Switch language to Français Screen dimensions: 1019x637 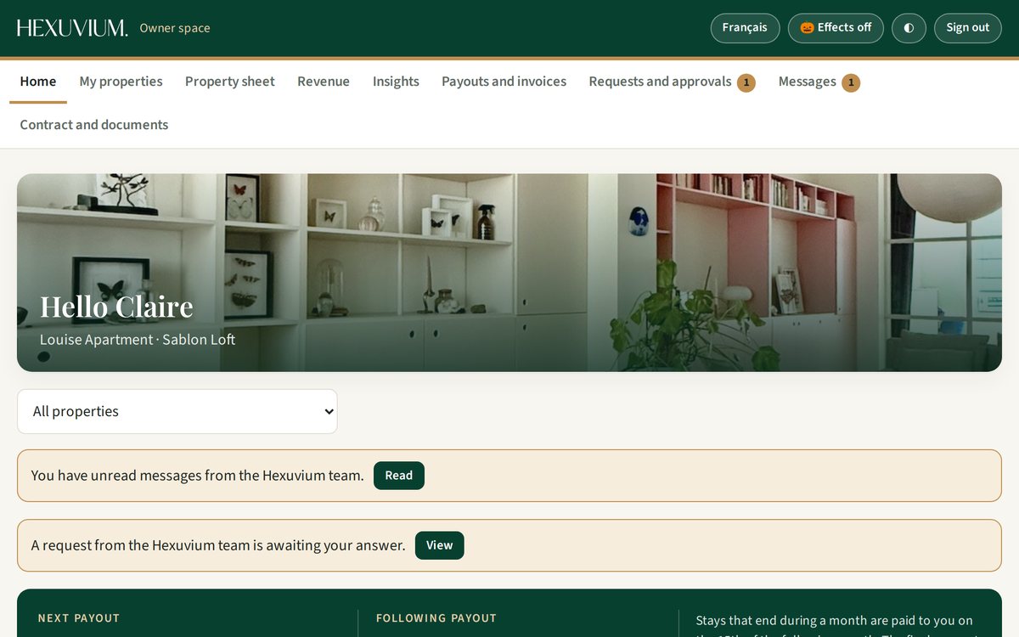pyautogui.click(x=745, y=28)
